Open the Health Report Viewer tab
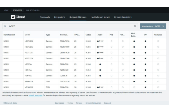 tap(100, 17)
